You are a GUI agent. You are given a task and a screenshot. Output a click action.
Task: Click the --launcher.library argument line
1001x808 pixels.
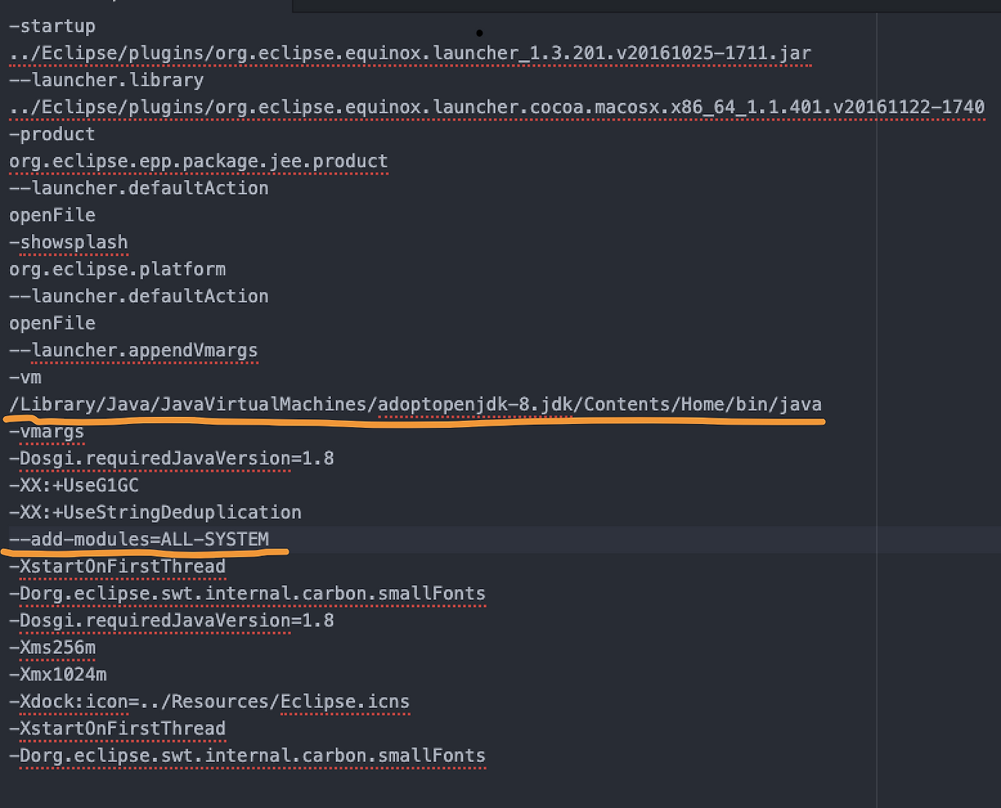pos(106,80)
